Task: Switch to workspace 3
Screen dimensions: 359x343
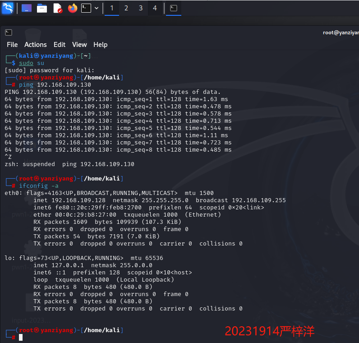Action: [x=141, y=8]
